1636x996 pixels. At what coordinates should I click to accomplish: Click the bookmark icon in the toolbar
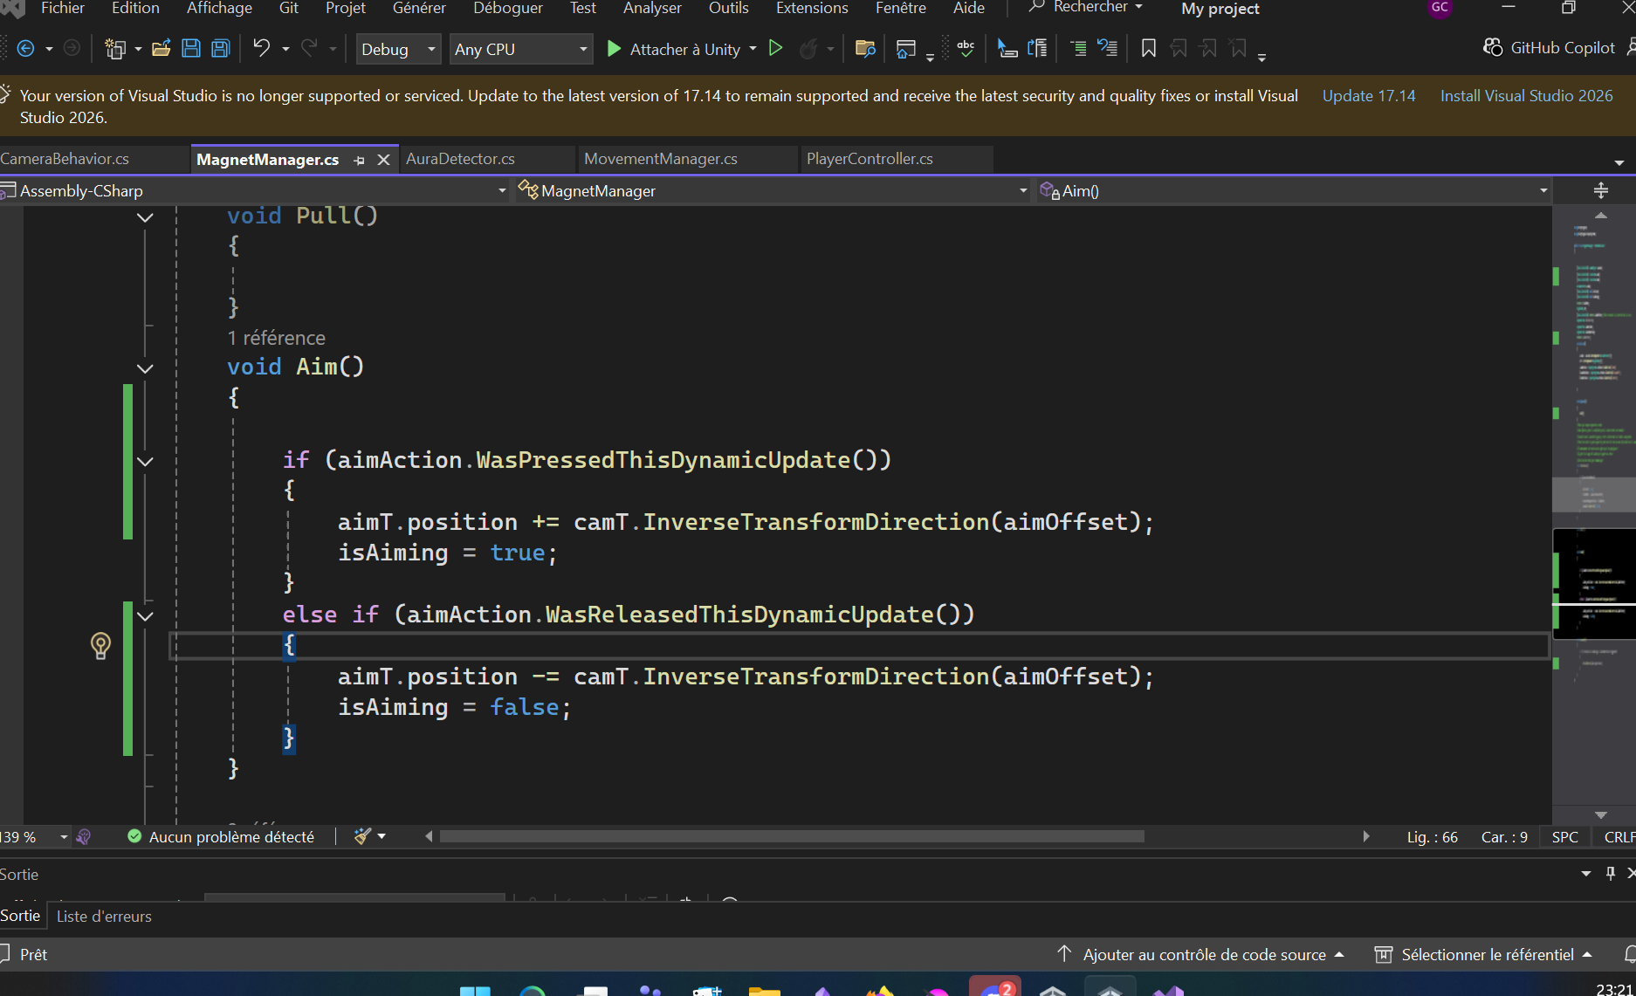tap(1149, 49)
